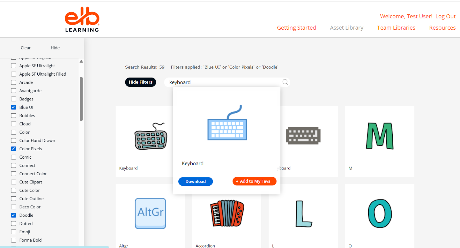Uncheck the Blue UI filter
Image resolution: width=460 pixels, height=248 pixels.
point(14,107)
